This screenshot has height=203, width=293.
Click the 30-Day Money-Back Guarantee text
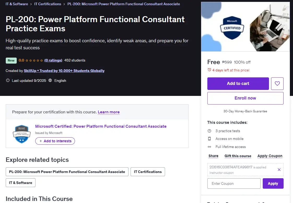tap(245, 111)
